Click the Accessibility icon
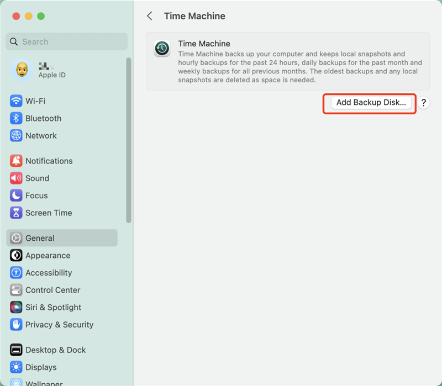This screenshot has height=386, width=442. (x=15, y=272)
